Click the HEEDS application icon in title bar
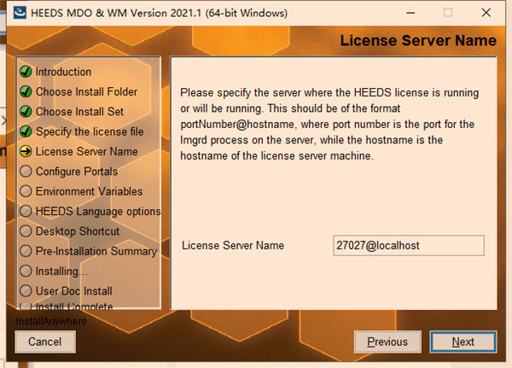The image size is (512, 368). coord(20,13)
